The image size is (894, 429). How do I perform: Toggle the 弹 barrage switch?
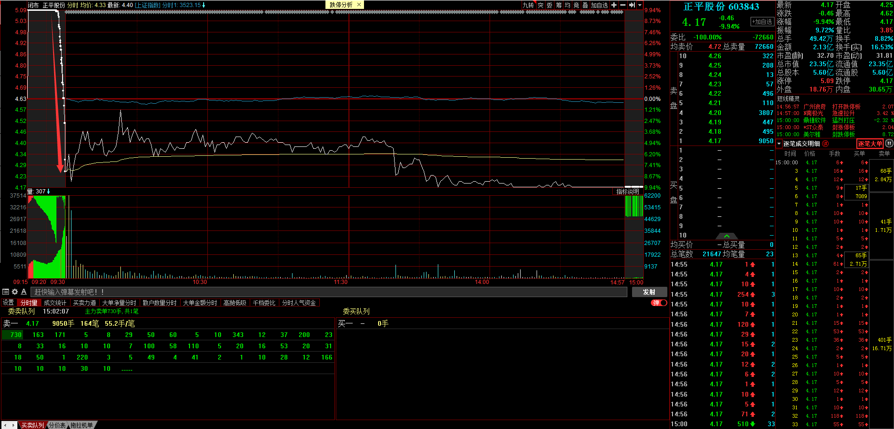[x=659, y=303]
